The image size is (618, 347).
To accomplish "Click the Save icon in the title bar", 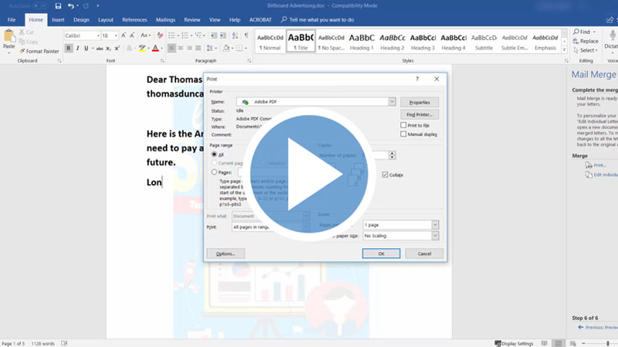I will point(57,6).
